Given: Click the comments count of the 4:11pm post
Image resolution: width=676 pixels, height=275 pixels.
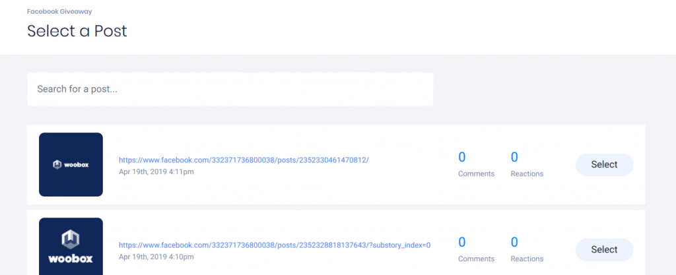Looking at the screenshot, I should [462, 157].
